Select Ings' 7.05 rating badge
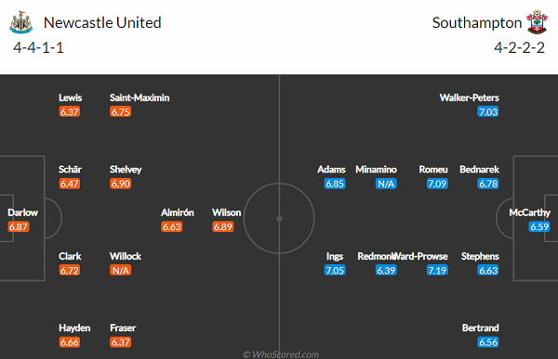 (x=335, y=271)
